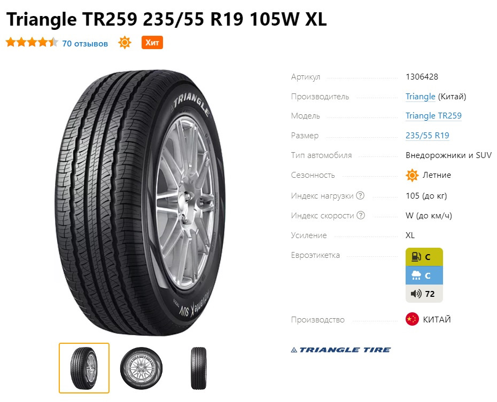The image size is (497, 402).
Task: Select the side view wheel thumbnail
Action: 142,368
